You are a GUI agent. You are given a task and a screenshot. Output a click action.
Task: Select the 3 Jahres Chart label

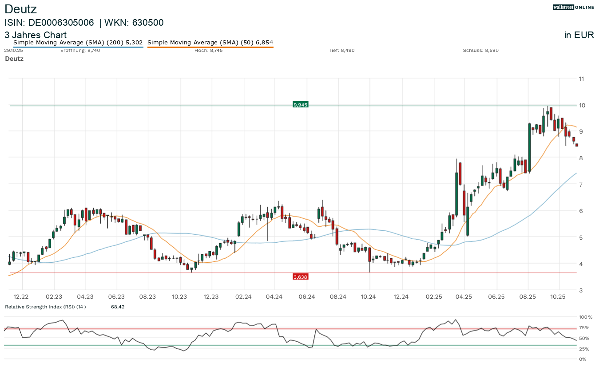(36, 35)
